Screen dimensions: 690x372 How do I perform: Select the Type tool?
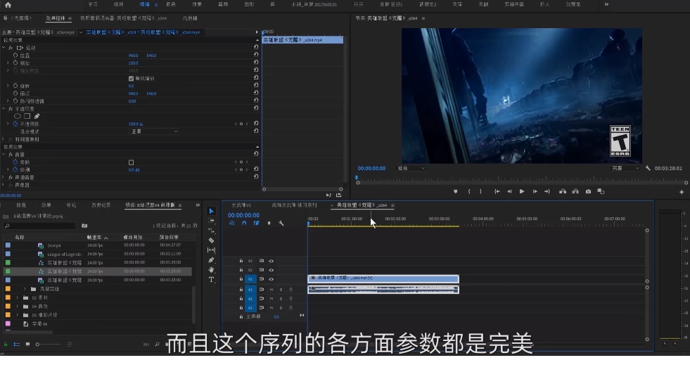click(x=211, y=280)
